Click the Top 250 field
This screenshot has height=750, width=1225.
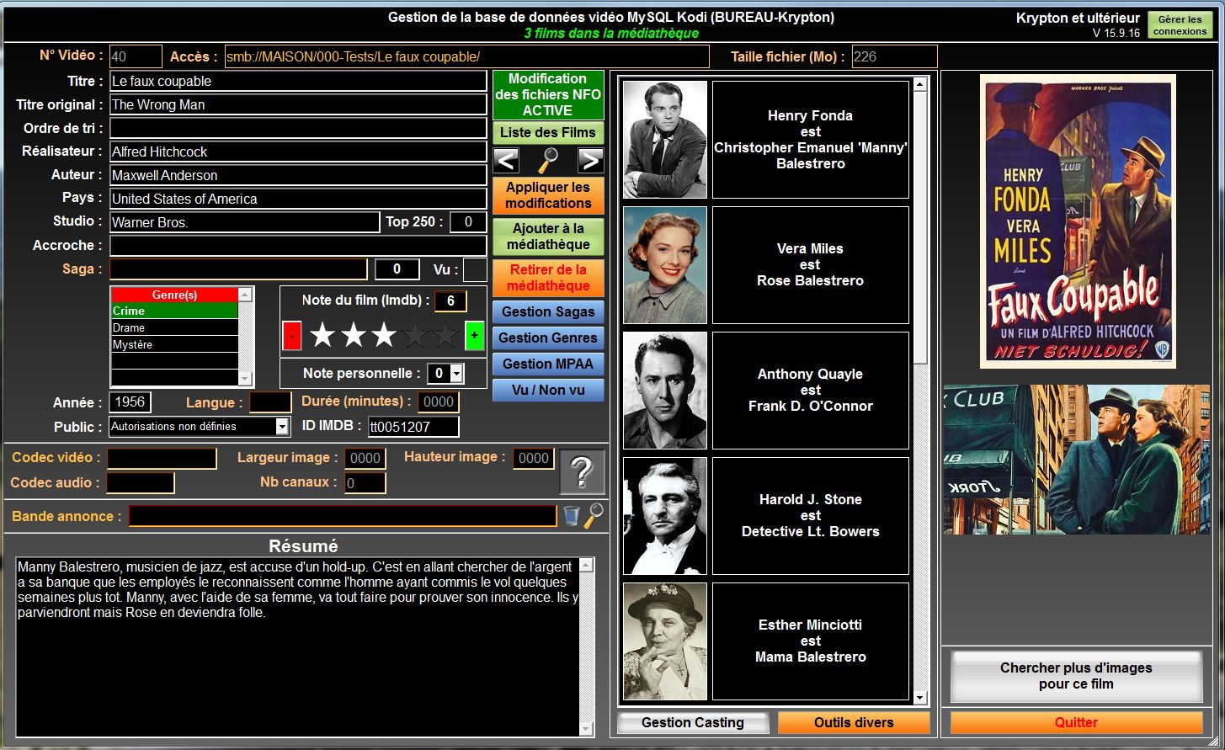point(468,222)
